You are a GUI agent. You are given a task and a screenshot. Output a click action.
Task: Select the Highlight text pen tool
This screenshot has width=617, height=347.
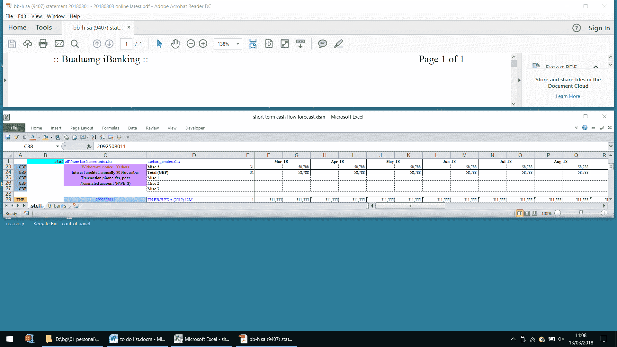[338, 44]
